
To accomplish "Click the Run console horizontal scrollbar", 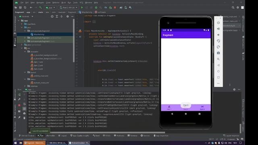I will tap(97, 133).
